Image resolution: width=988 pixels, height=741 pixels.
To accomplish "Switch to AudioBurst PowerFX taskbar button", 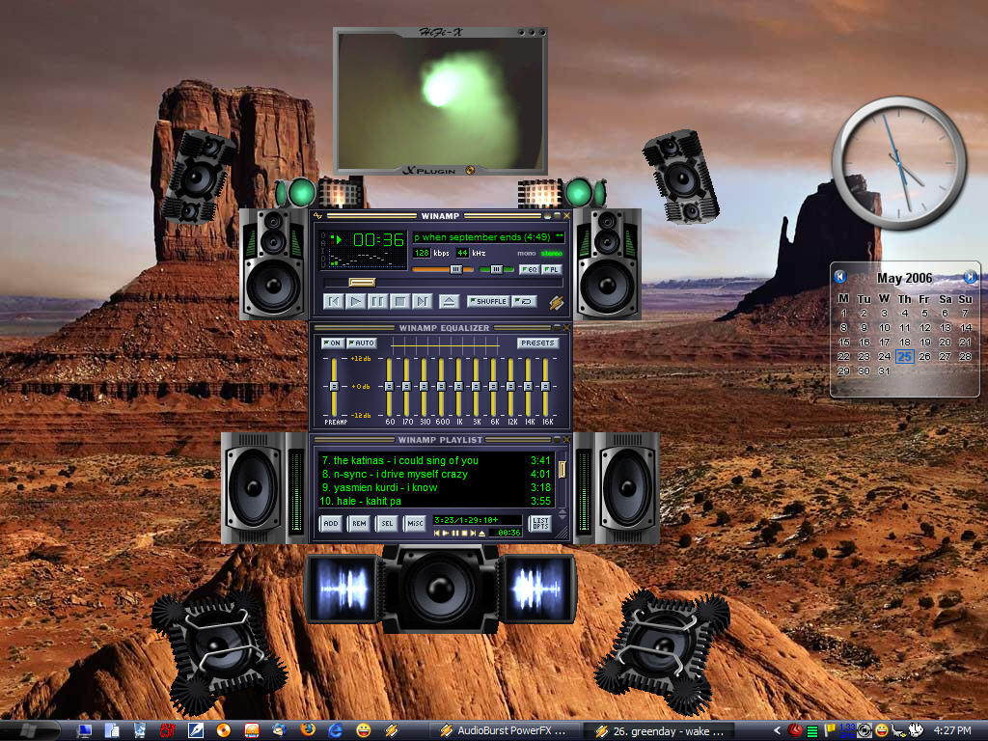I will pos(504,731).
